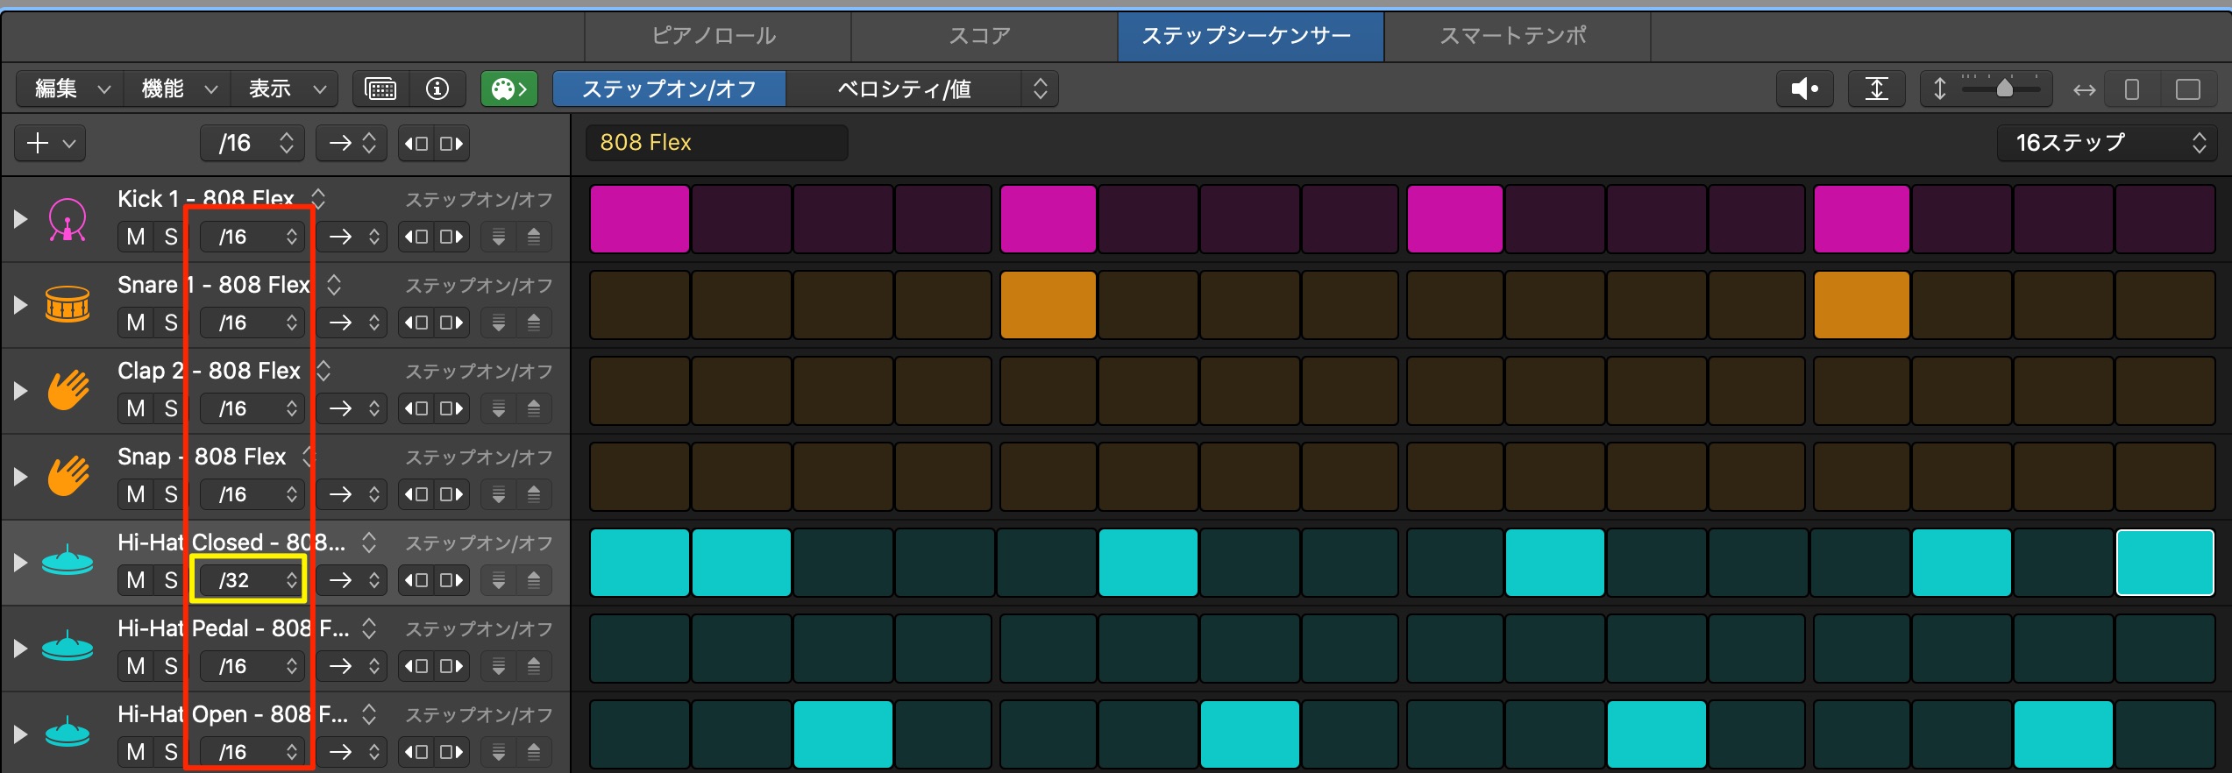
Task: Toggle the last Hi-Hat Closed cyan step
Action: click(2165, 563)
